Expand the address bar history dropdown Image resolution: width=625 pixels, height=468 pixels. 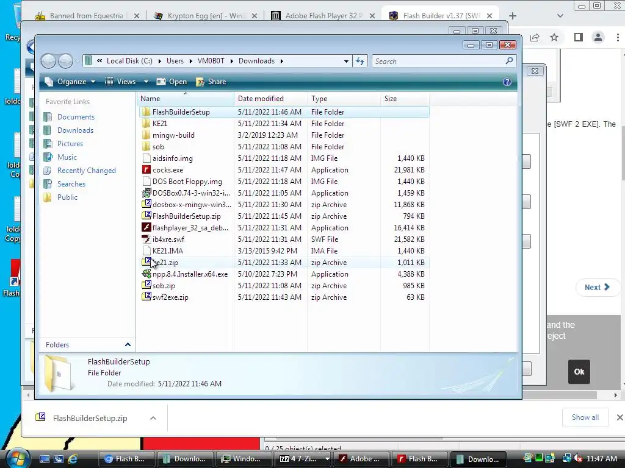(x=346, y=62)
